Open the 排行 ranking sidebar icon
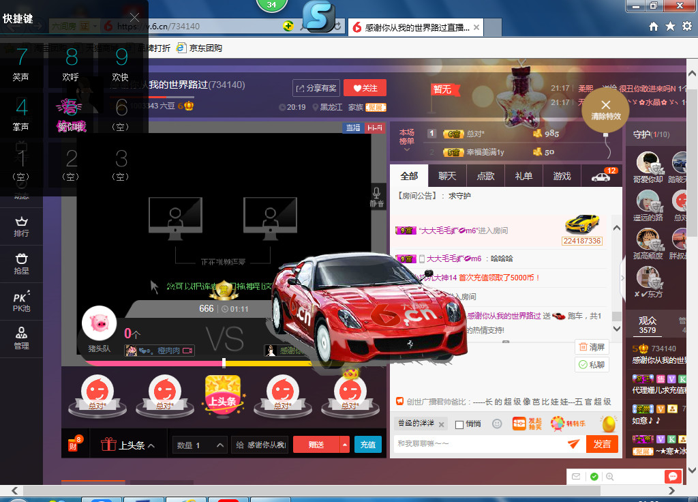 pyautogui.click(x=21, y=226)
